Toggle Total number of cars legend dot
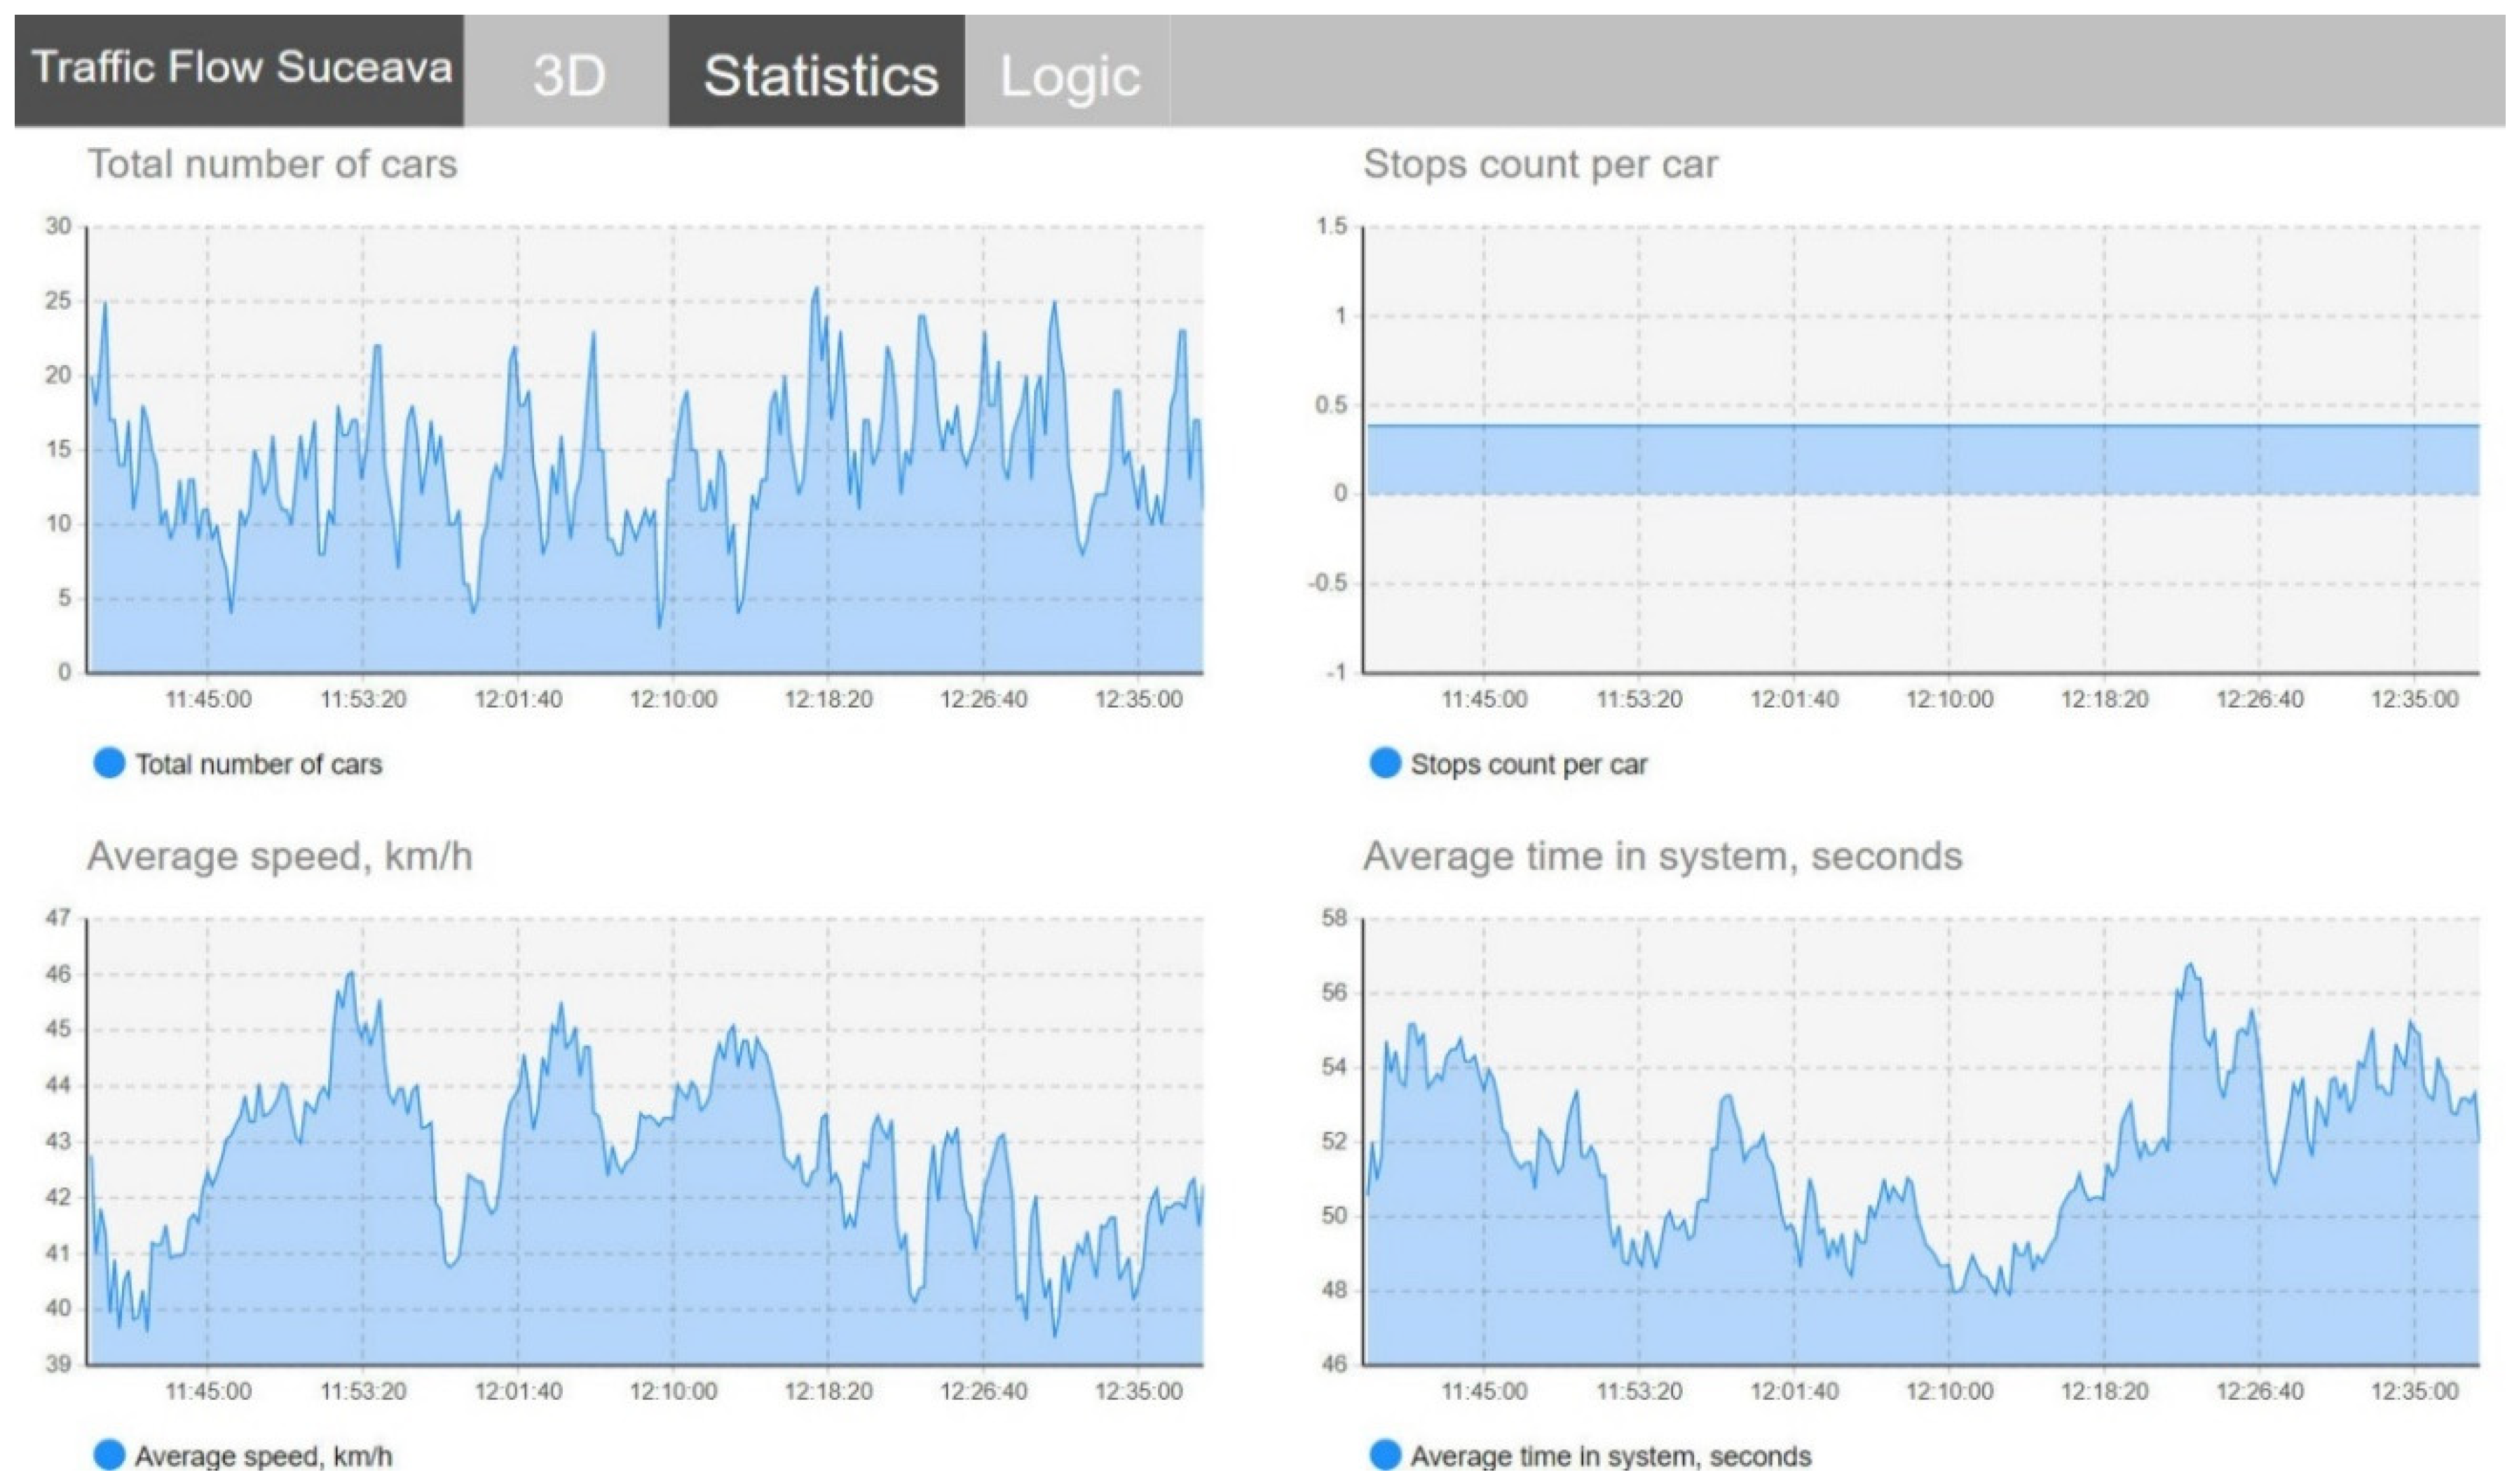The width and height of the screenshot is (2519, 1484). tap(108, 763)
